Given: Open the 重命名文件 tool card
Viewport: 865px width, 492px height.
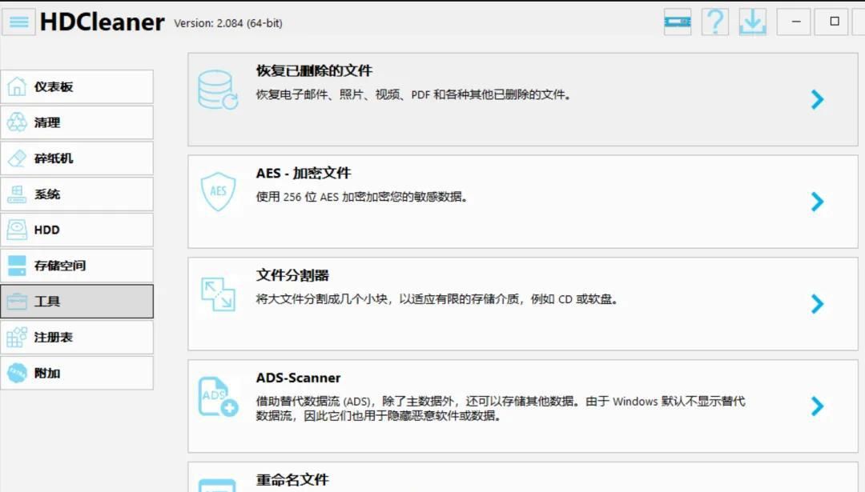Looking at the screenshot, I should (523, 477).
